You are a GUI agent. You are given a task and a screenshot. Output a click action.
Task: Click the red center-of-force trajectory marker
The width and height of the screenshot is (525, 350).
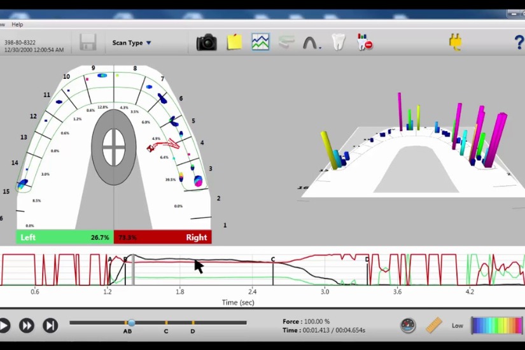click(151, 148)
